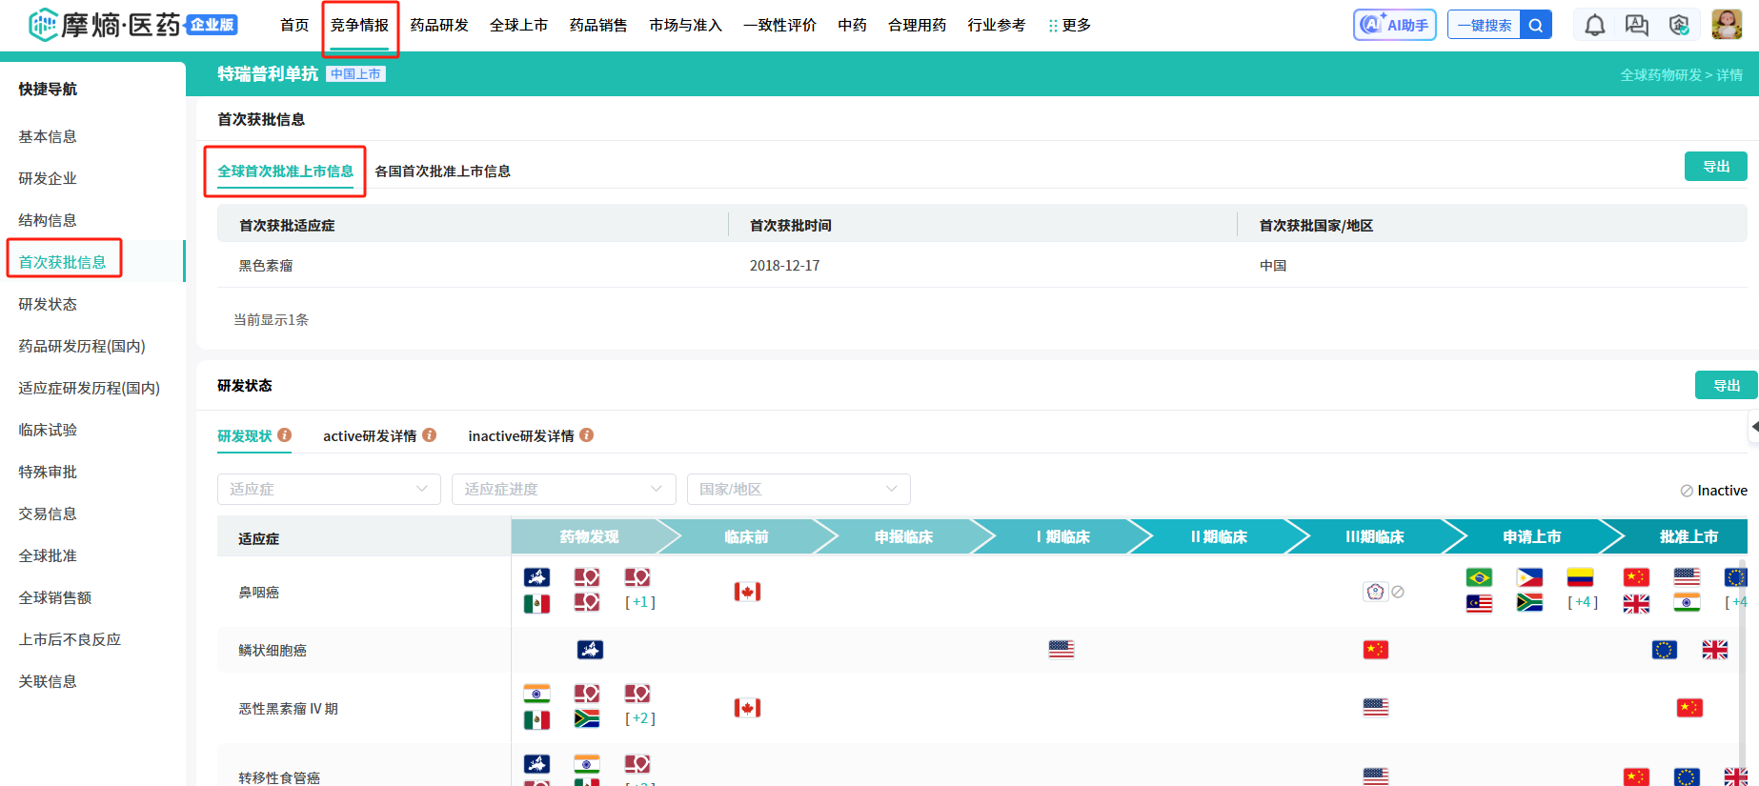Click the magnifier search icon button
The height and width of the screenshot is (786, 1759).
(x=1535, y=26)
